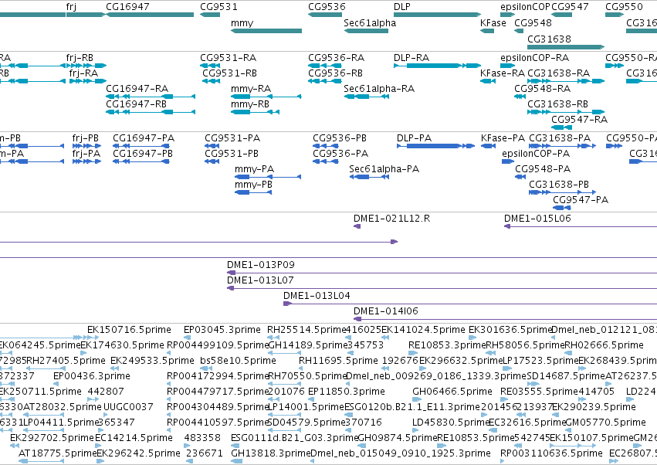Viewport: 657px width, 465px height.
Task: Click the frj-RA transcript label
Action: point(83,73)
